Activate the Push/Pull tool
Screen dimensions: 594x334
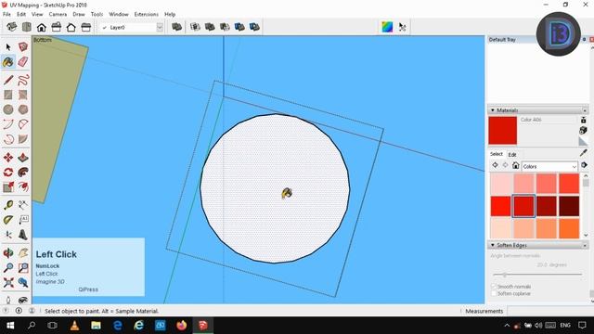click(23, 157)
